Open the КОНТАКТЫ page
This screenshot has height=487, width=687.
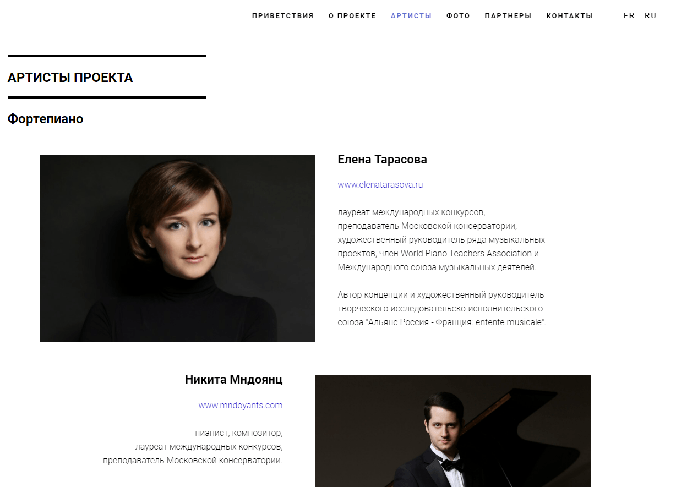point(569,16)
